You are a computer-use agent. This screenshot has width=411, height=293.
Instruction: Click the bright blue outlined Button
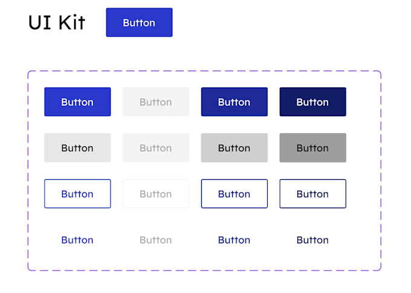tap(77, 194)
